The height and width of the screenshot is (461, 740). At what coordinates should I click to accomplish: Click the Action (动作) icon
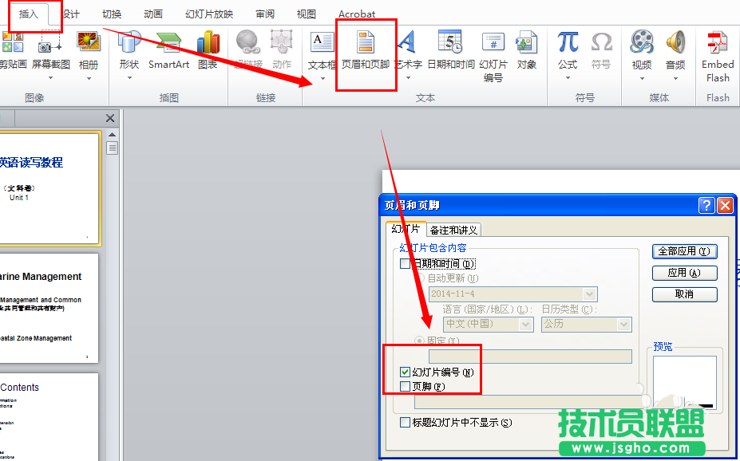point(281,41)
